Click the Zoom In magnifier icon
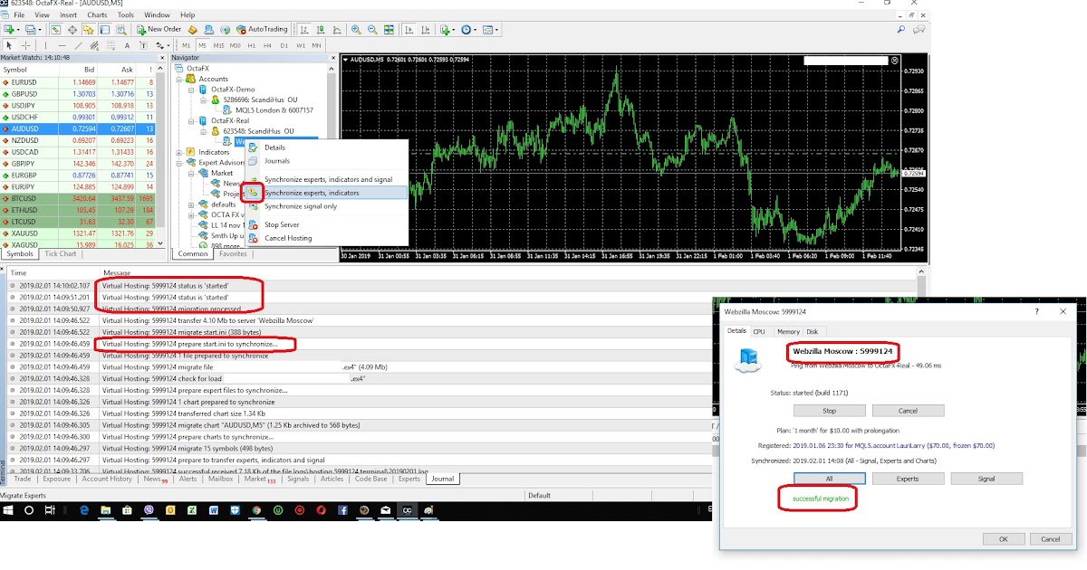The image size is (1087, 570). [356, 29]
